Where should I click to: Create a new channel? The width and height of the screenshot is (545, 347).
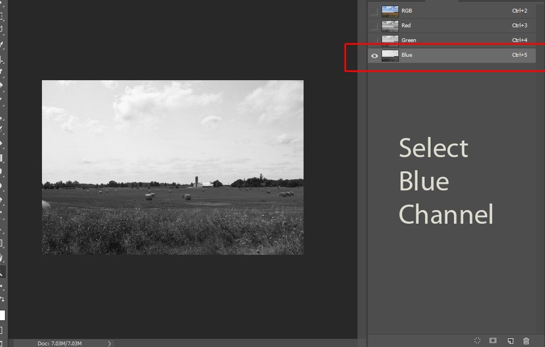[511, 340]
